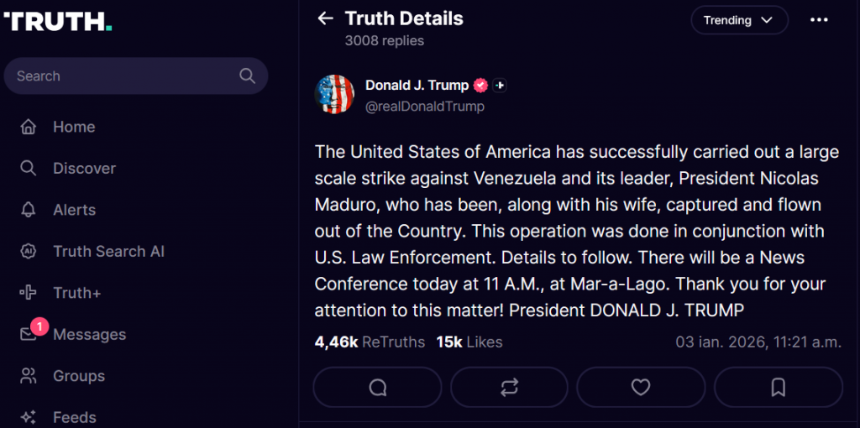
Task: ReTruth the post using the repost icon
Action: 509,387
